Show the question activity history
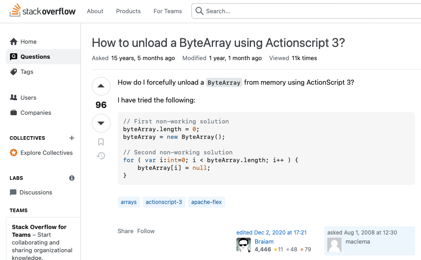The image size is (421, 260). 101,156
